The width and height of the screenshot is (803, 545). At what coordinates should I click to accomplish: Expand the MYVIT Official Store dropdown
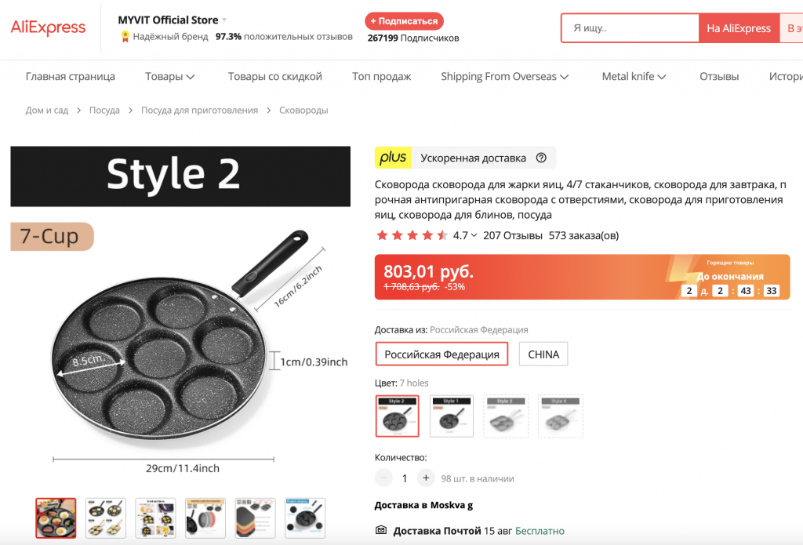pos(224,20)
